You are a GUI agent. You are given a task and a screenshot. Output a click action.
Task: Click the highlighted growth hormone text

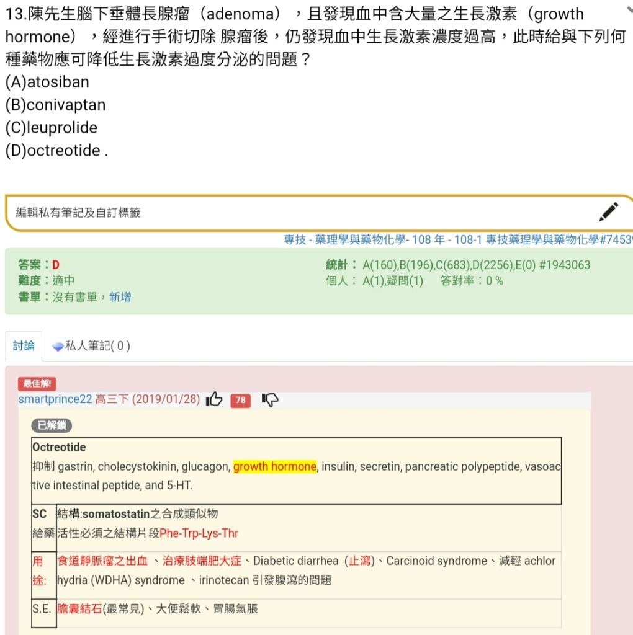tap(274, 466)
